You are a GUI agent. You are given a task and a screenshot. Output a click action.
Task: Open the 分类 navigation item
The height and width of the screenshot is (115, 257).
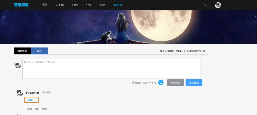click(89, 5)
